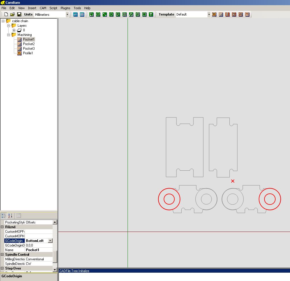This screenshot has height=281, width=290.
Task: Select the circle drawing tool
Action: tap(98, 14)
